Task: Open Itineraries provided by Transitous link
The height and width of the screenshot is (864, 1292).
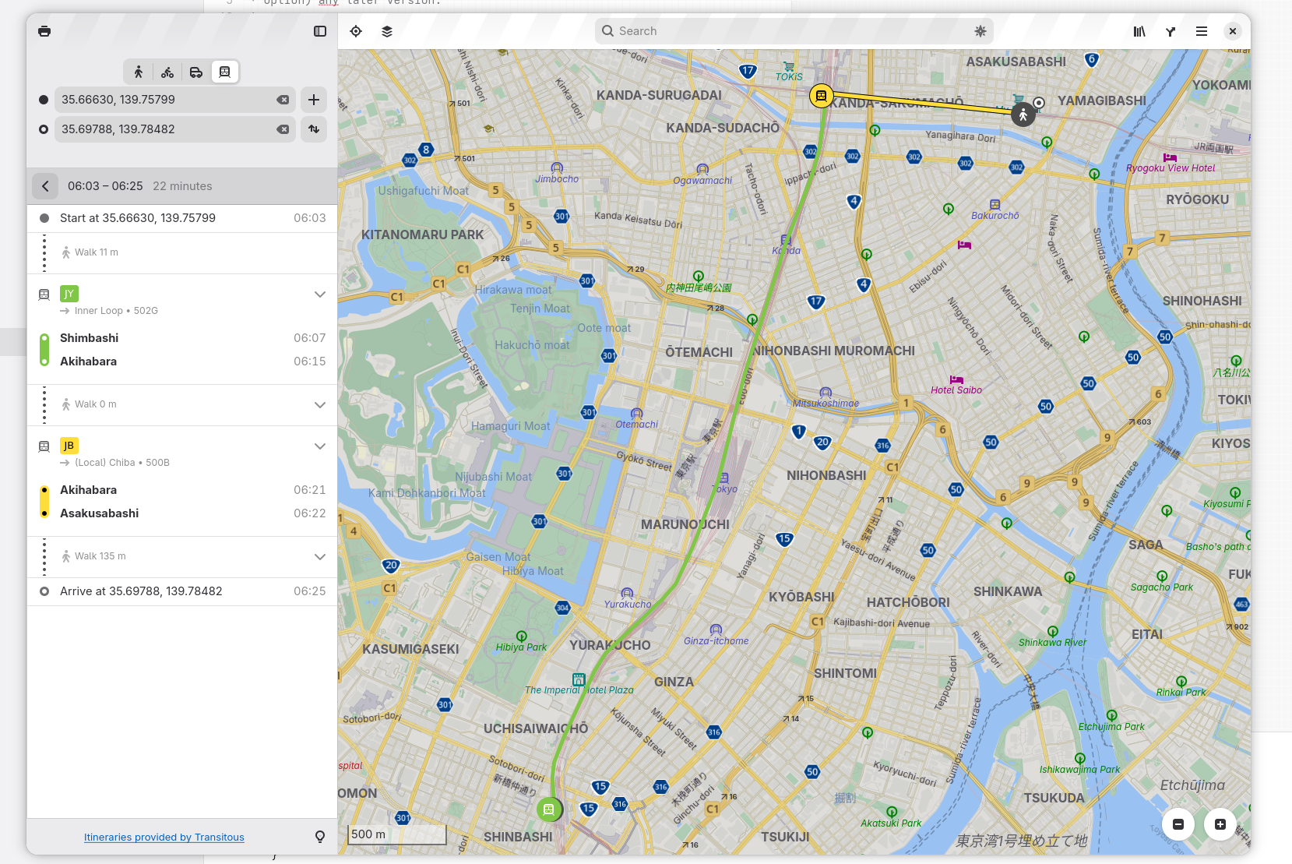Action: 164,838
